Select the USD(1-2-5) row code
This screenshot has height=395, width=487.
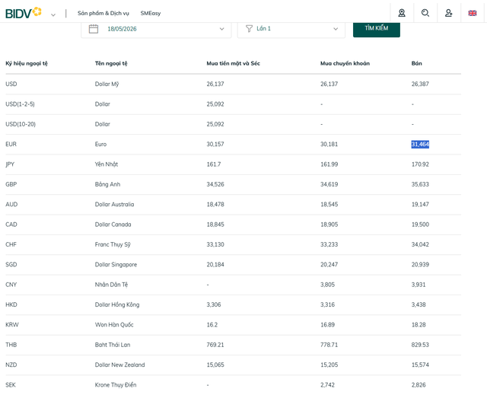tap(20, 104)
